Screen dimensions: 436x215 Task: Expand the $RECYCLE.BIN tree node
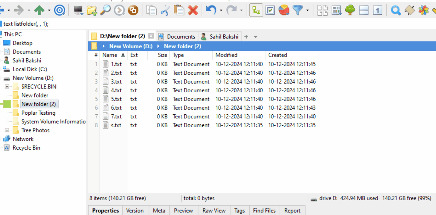[7, 87]
